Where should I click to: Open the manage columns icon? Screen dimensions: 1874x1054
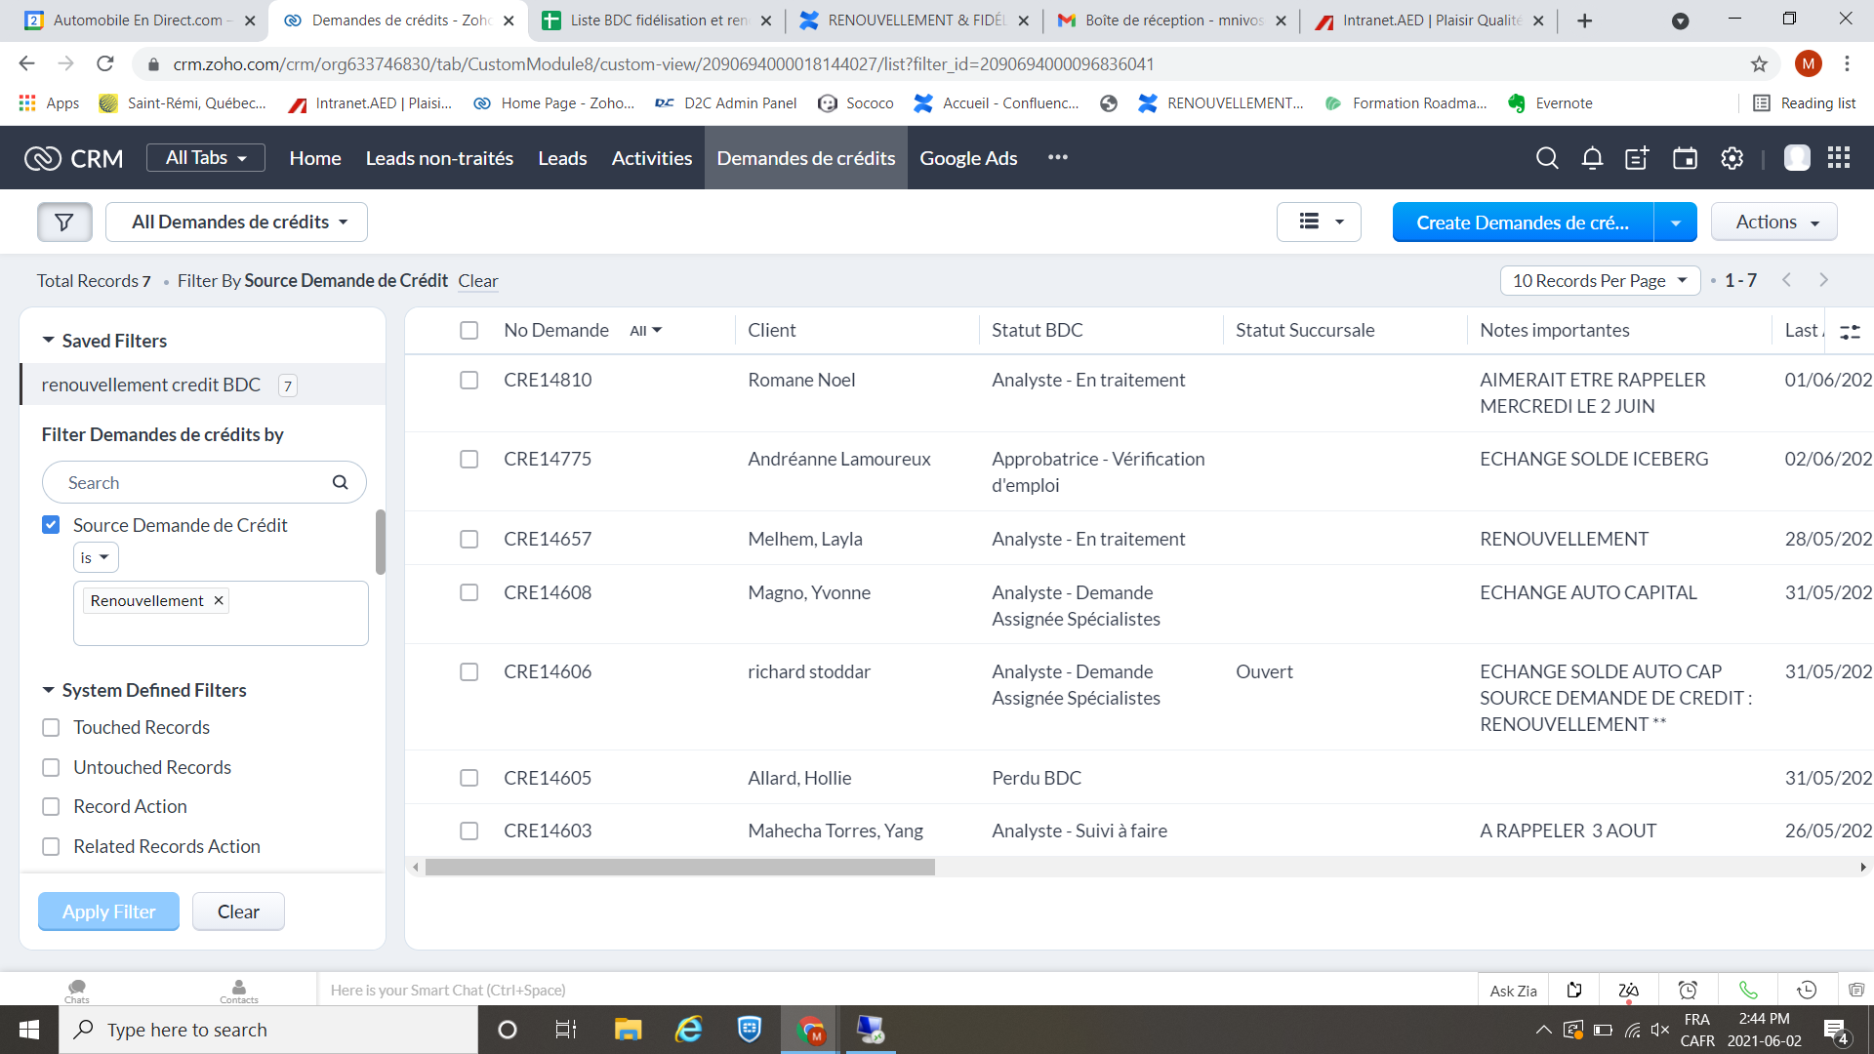click(x=1850, y=332)
